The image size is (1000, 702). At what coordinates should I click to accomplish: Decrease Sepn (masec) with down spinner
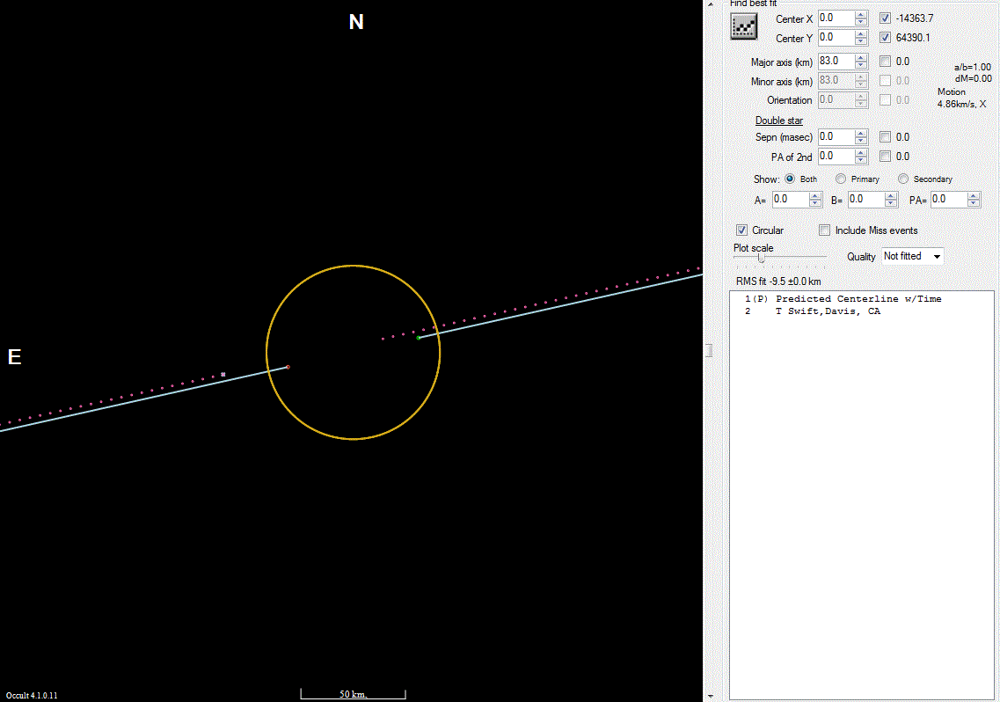[x=861, y=141]
